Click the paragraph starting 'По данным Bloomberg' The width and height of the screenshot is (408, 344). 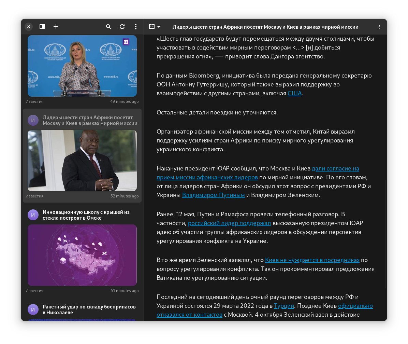pos(264,84)
